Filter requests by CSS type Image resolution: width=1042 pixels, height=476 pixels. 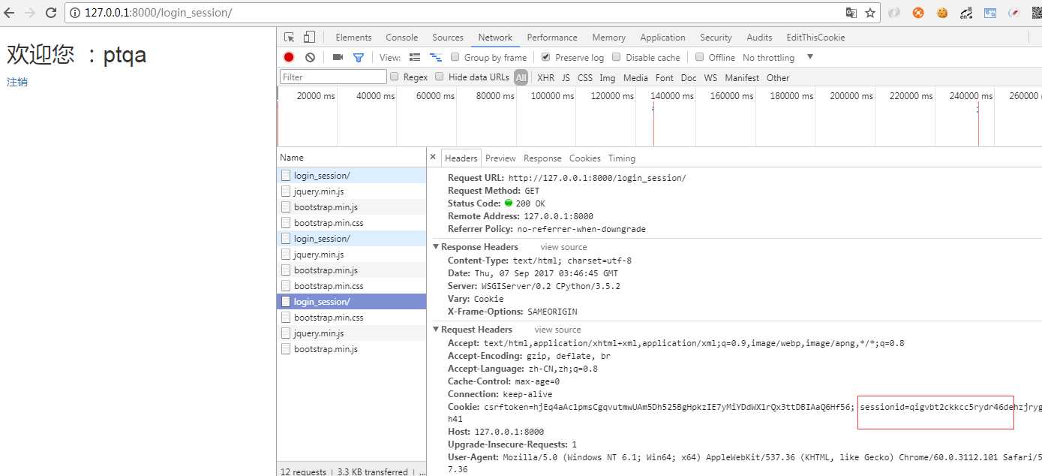point(585,78)
